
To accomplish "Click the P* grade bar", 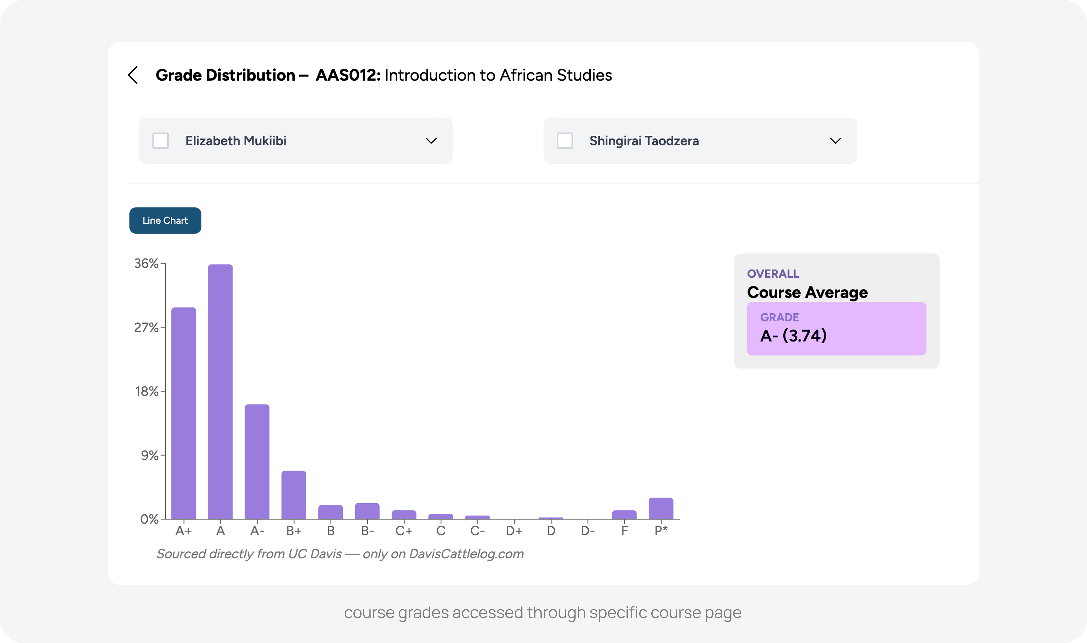I will (661, 508).
